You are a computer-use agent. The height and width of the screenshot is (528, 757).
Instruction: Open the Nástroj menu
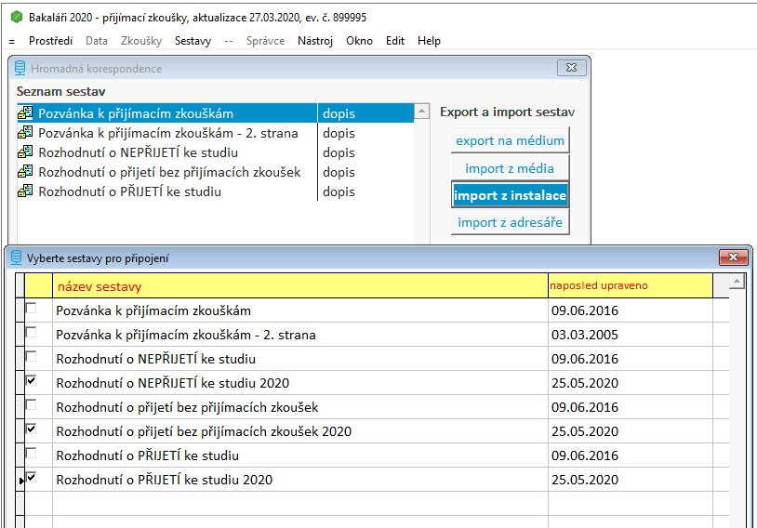(x=314, y=41)
